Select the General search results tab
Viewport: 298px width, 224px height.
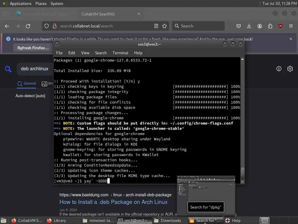pyautogui.click(x=26, y=83)
